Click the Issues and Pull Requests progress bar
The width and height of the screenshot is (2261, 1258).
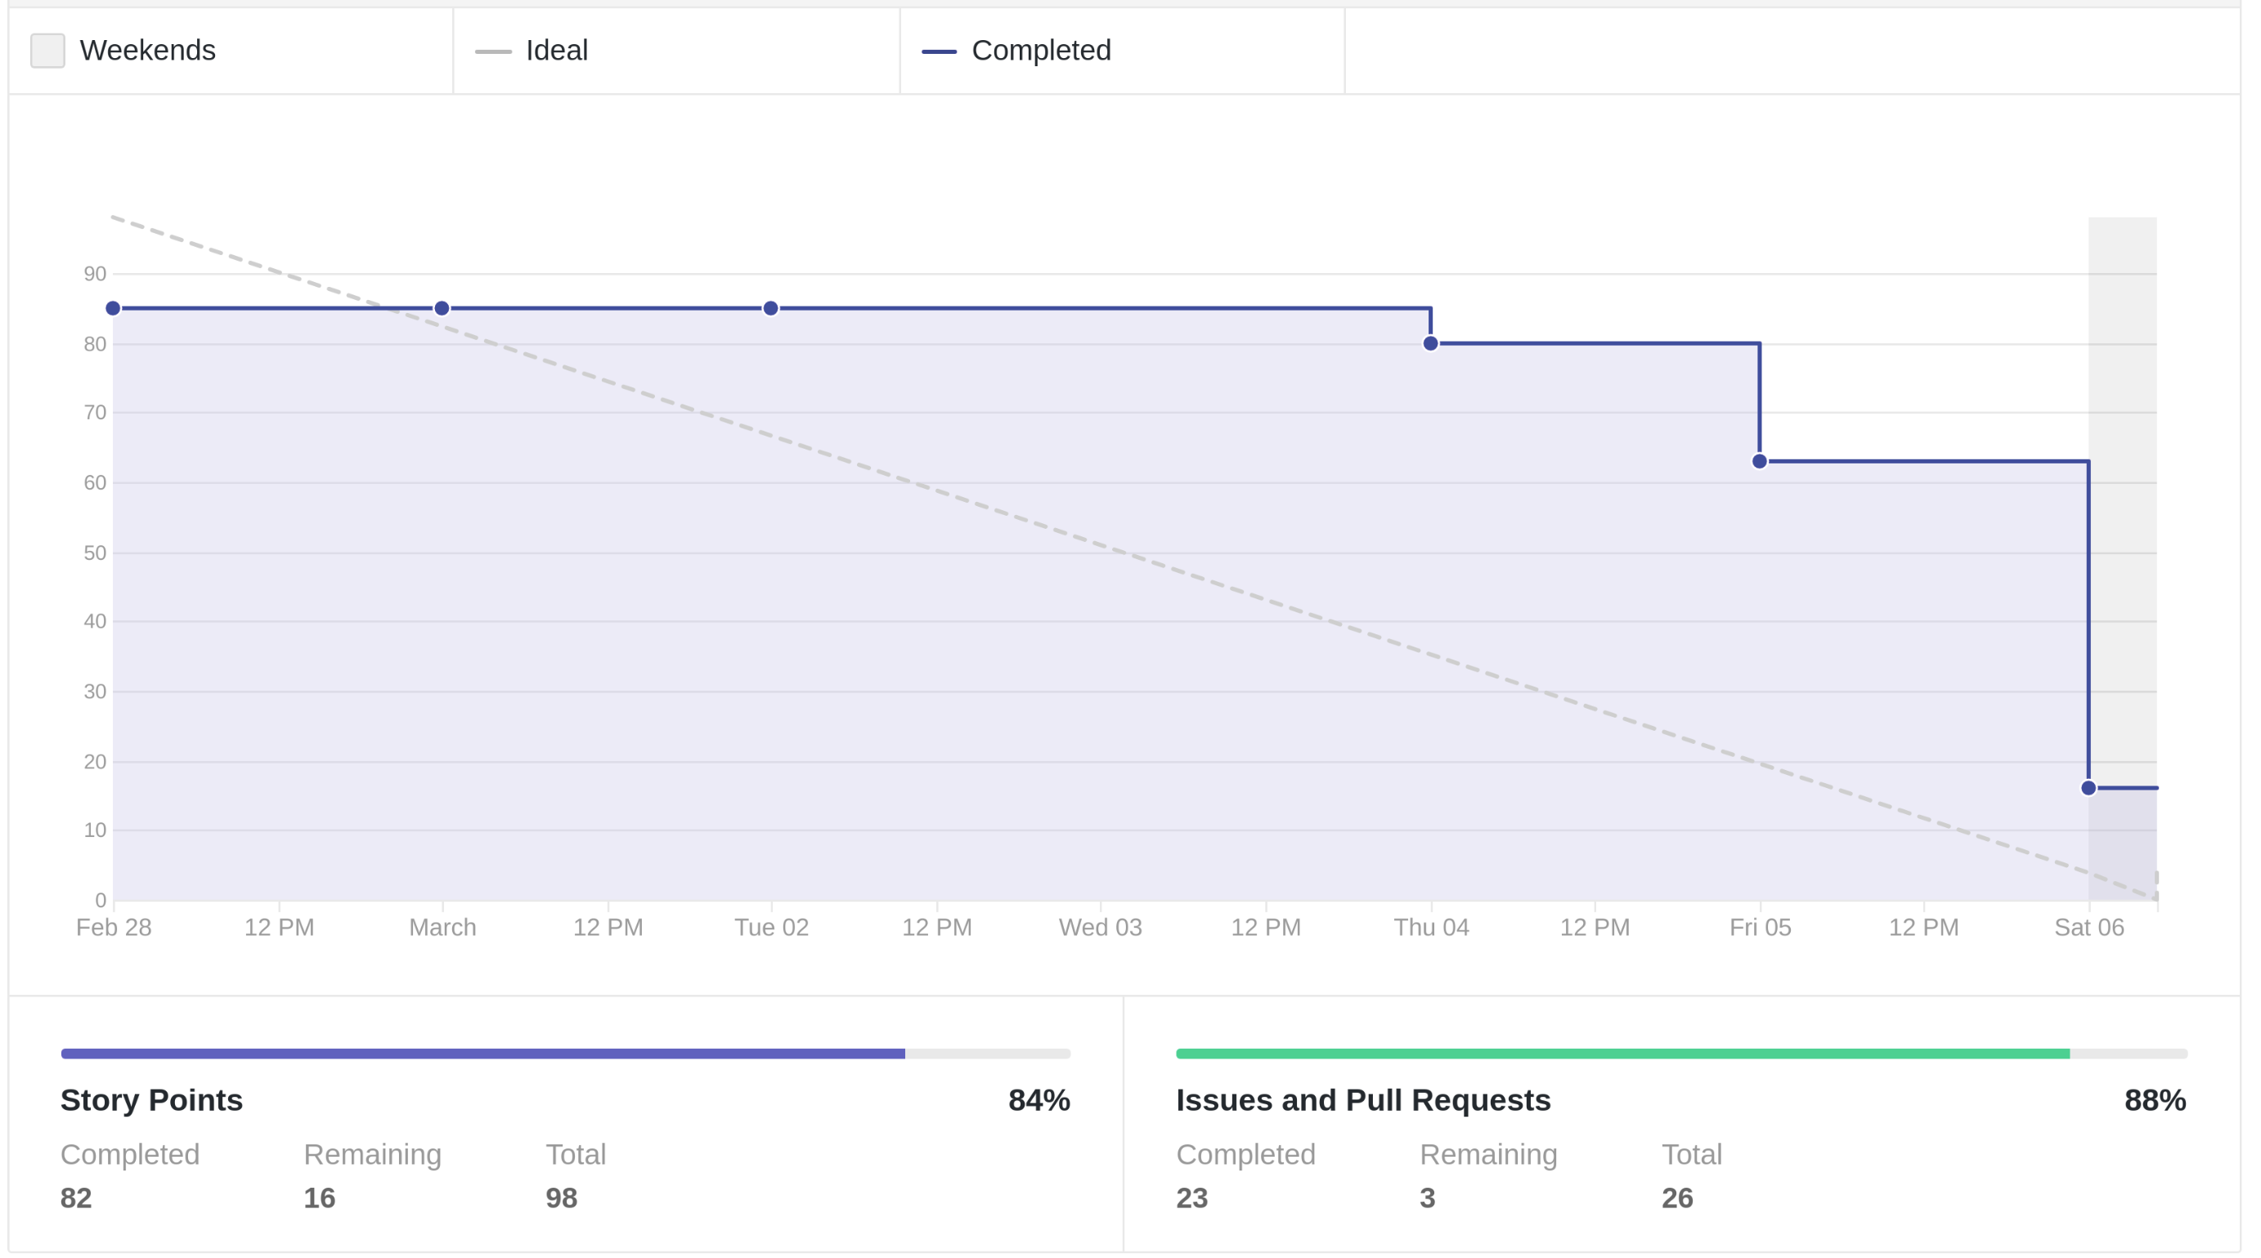1682,1054
